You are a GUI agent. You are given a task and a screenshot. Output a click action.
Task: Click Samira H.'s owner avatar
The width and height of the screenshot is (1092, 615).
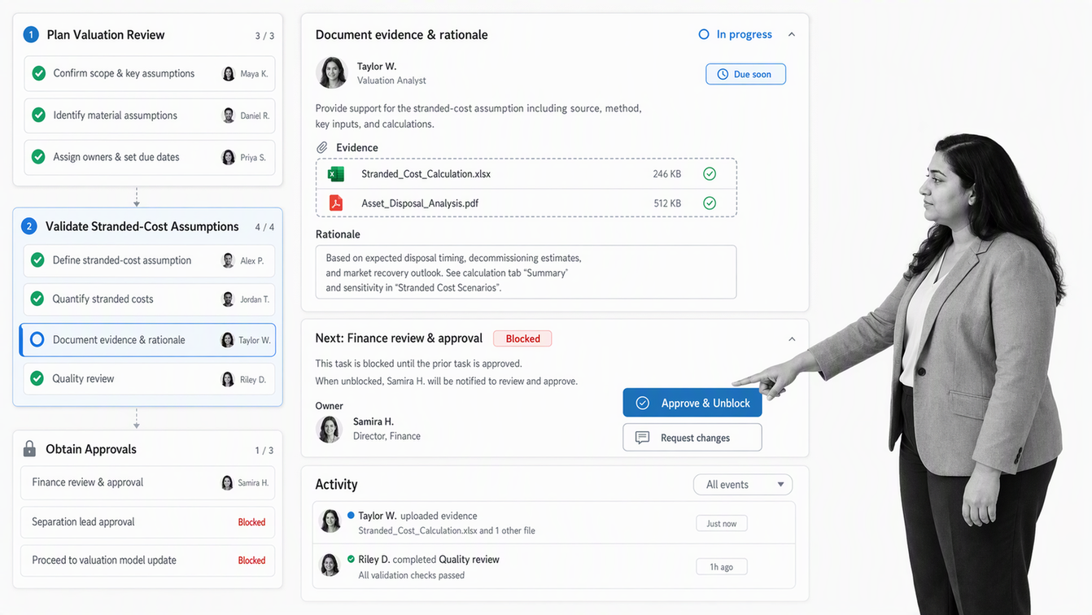329,429
